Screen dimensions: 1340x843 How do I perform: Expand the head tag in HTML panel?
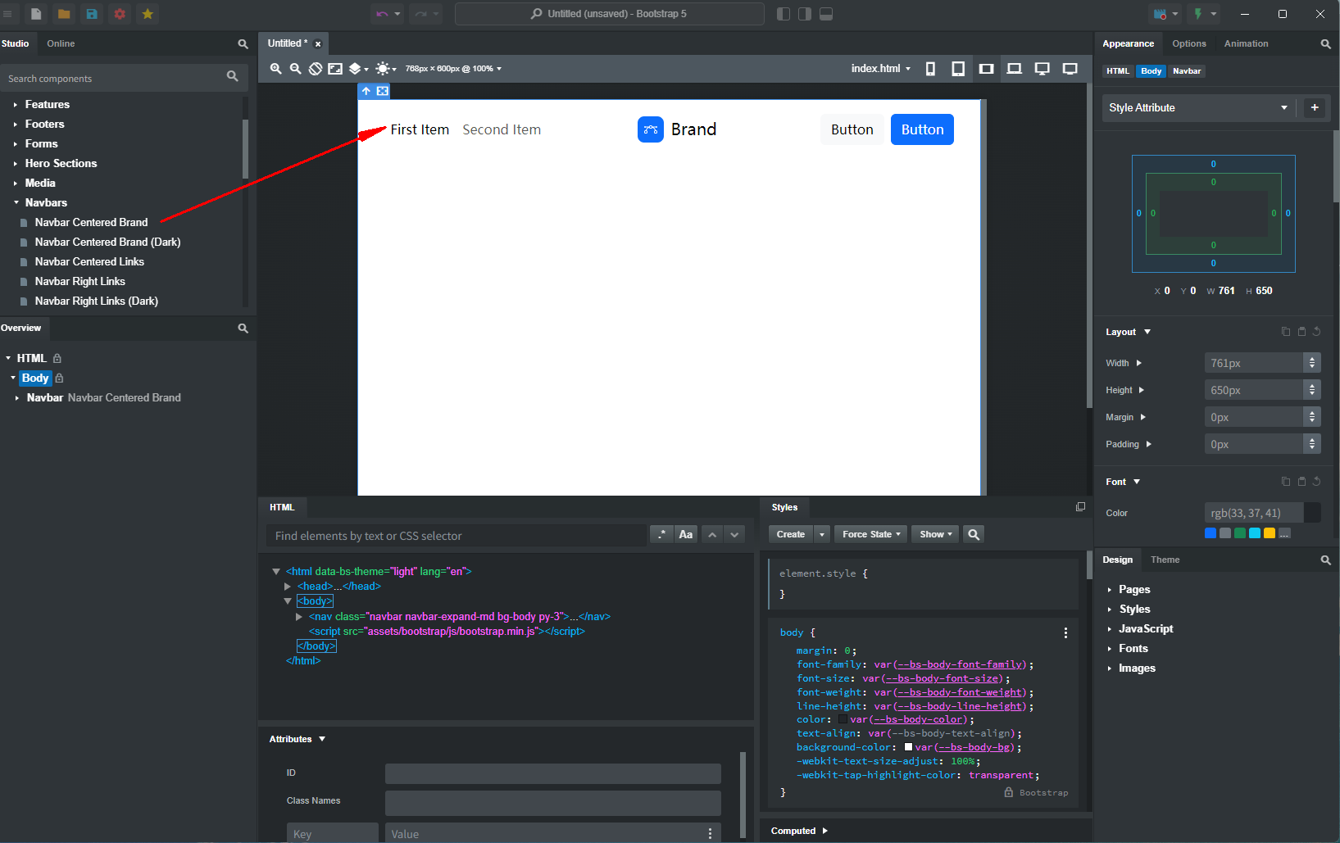tap(288, 587)
